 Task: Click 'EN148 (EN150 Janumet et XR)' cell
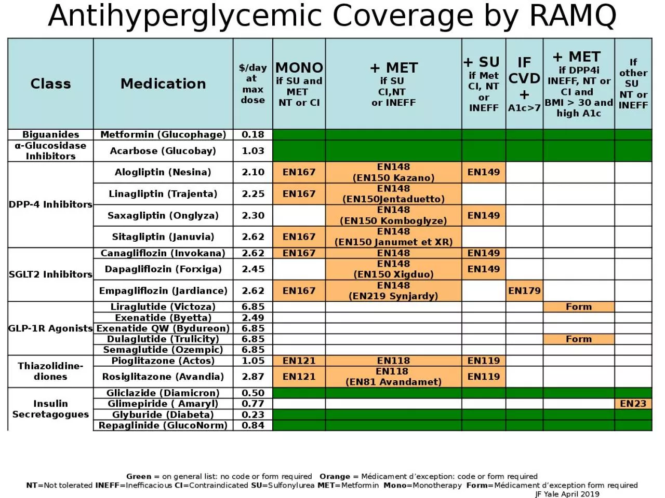coord(393,237)
